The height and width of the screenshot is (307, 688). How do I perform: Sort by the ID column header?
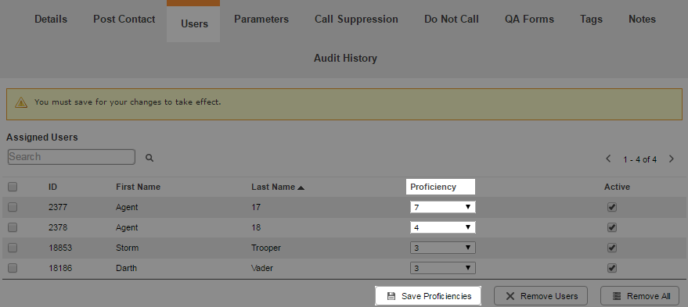click(x=52, y=187)
